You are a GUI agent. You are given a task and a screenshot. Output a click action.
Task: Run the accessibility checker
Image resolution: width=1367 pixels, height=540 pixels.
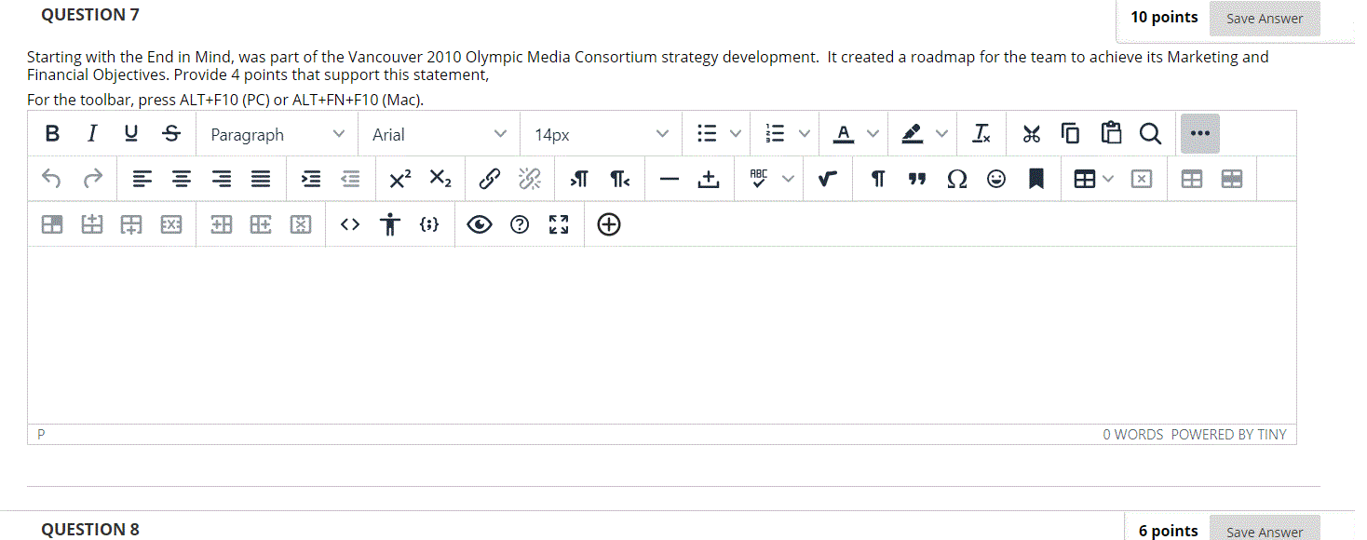[389, 224]
